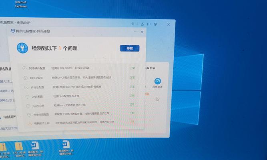The width and height of the screenshot is (267, 160).
Task: Click description about IP地址 conflict check
Action: 77,87
